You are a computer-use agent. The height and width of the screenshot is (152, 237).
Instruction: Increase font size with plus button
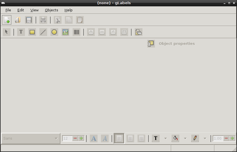pyautogui.click(x=81, y=138)
